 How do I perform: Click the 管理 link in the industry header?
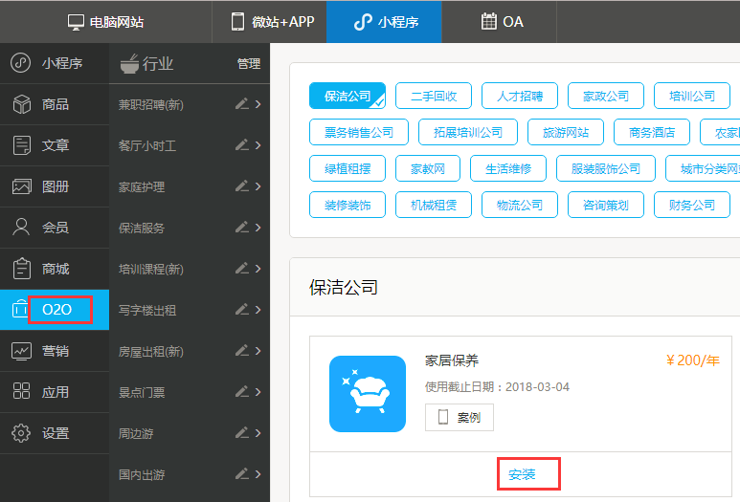(248, 64)
